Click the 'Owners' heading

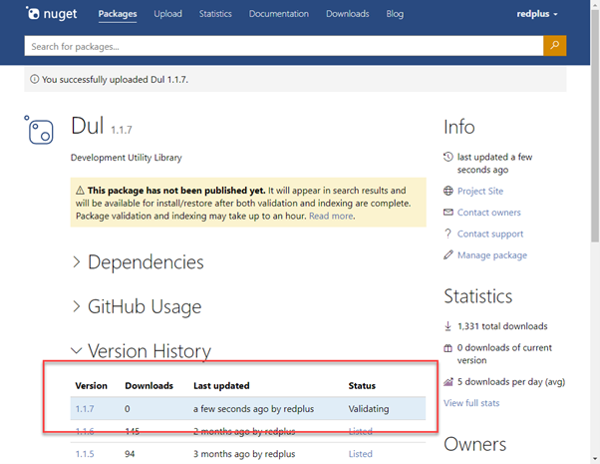coord(474,444)
